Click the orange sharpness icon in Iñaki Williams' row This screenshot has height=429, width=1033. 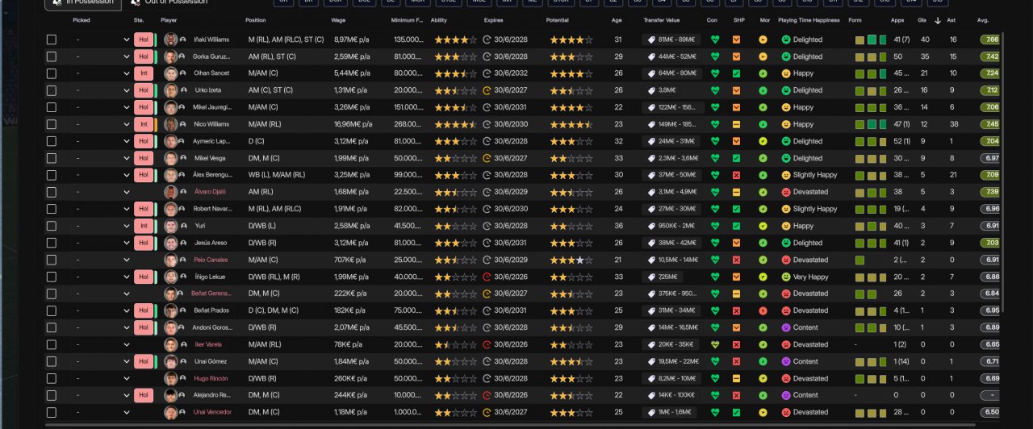coord(736,40)
